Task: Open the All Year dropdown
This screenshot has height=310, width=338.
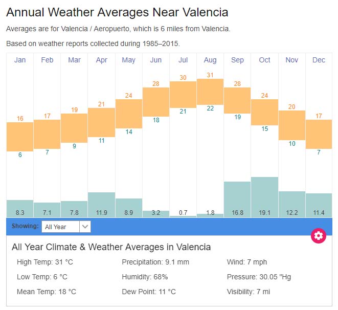Action: [x=61, y=227]
